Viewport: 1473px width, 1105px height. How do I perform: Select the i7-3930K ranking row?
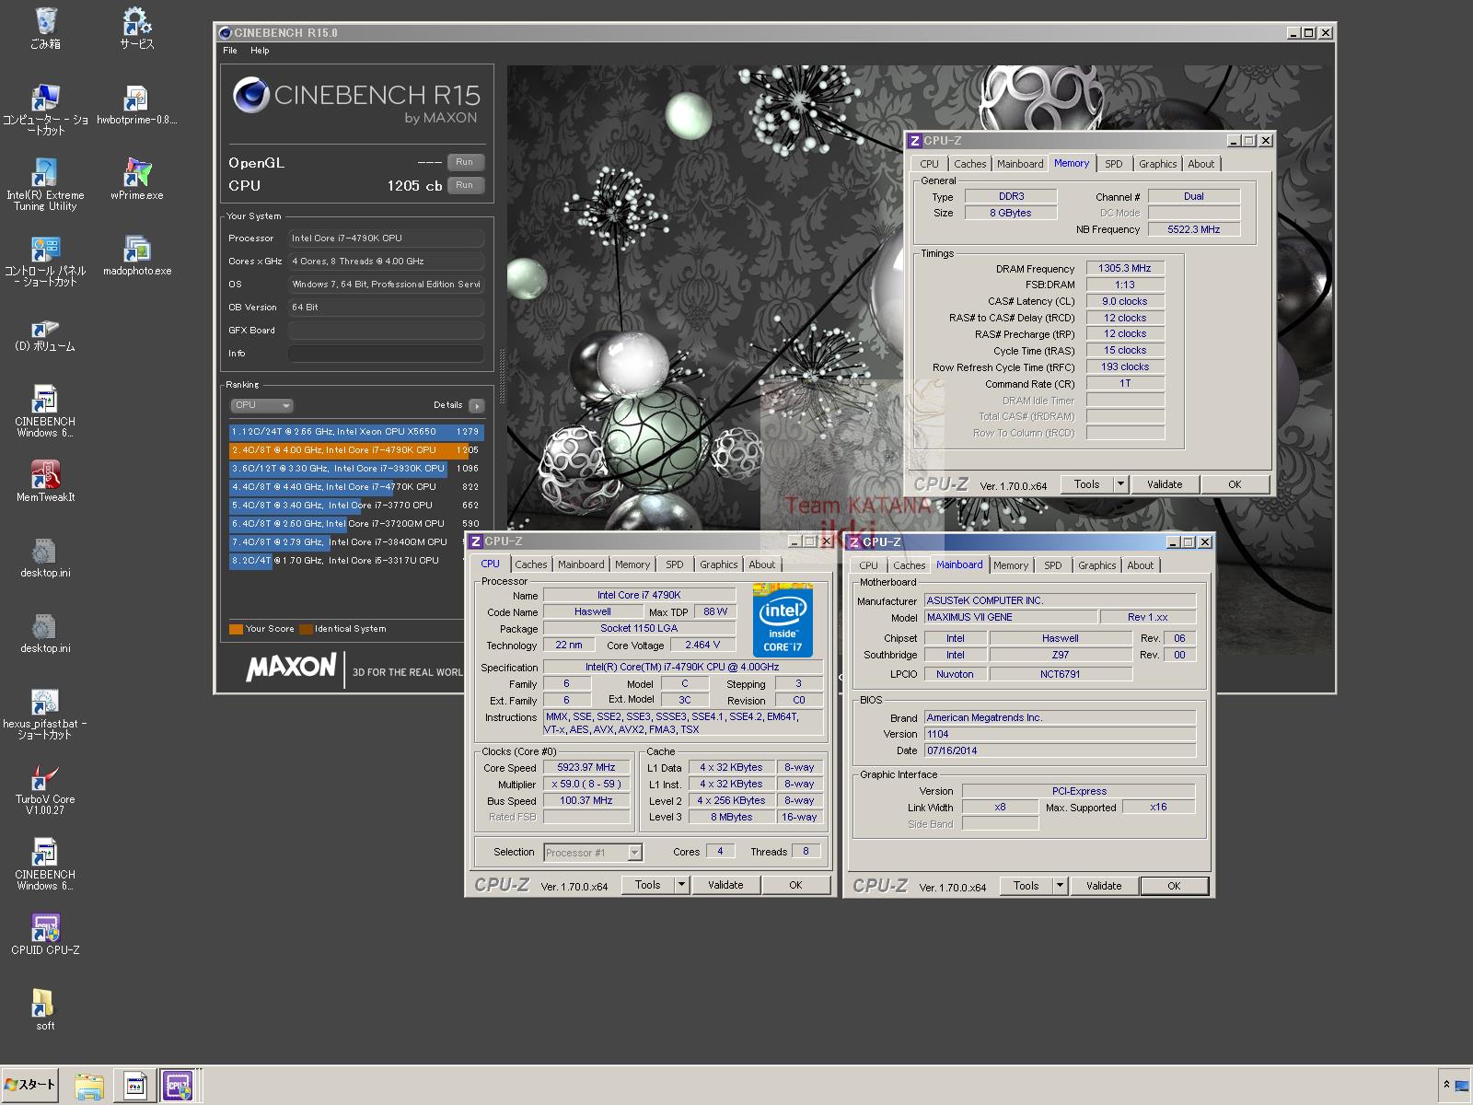point(356,469)
